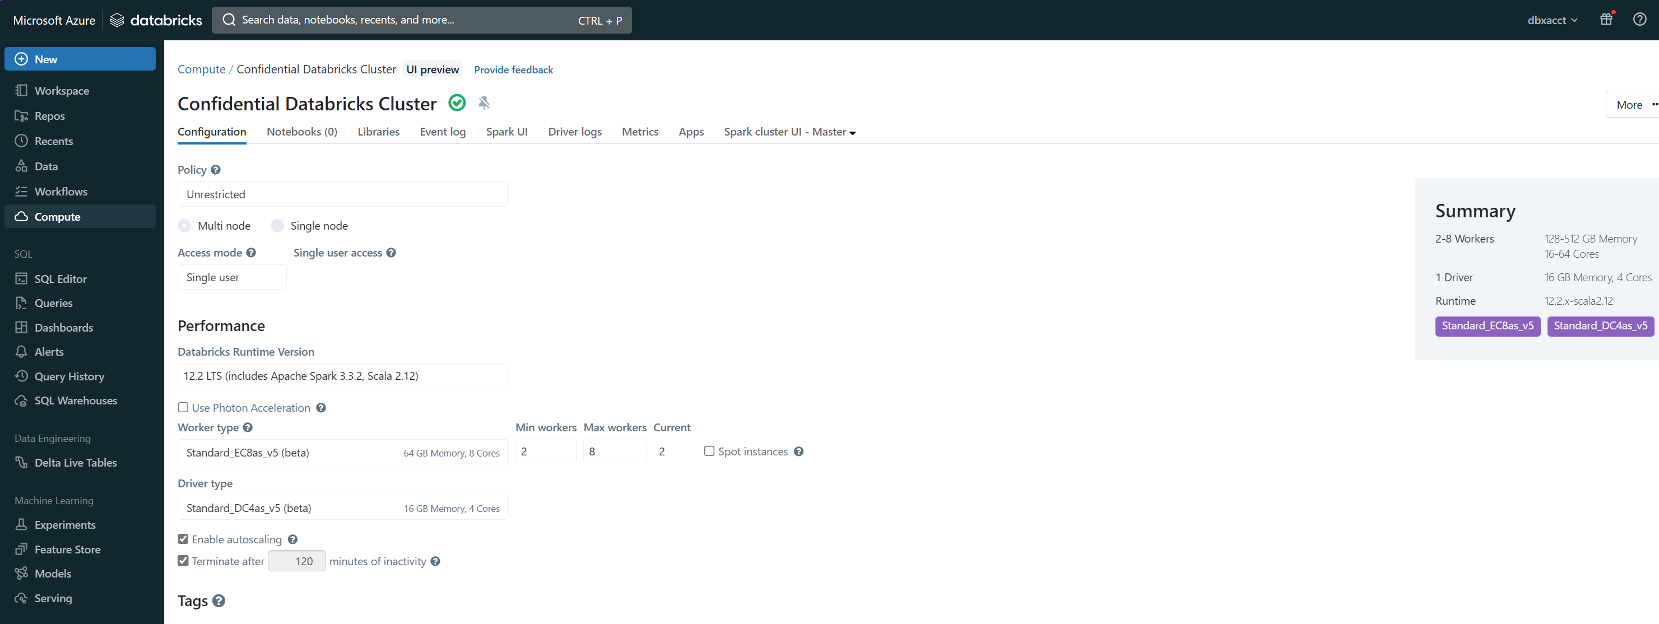Enable the Use Photon Acceleration checkbox
1659x624 pixels.
(x=183, y=408)
